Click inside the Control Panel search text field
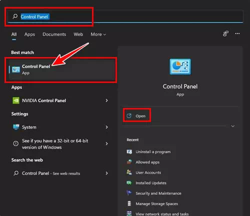This screenshot has height=216, width=250. point(125,16)
